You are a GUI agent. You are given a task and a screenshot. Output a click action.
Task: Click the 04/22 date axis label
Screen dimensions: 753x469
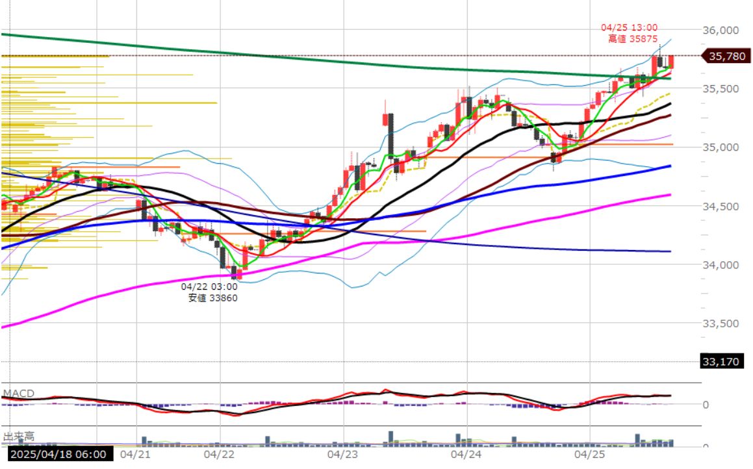pyautogui.click(x=219, y=454)
